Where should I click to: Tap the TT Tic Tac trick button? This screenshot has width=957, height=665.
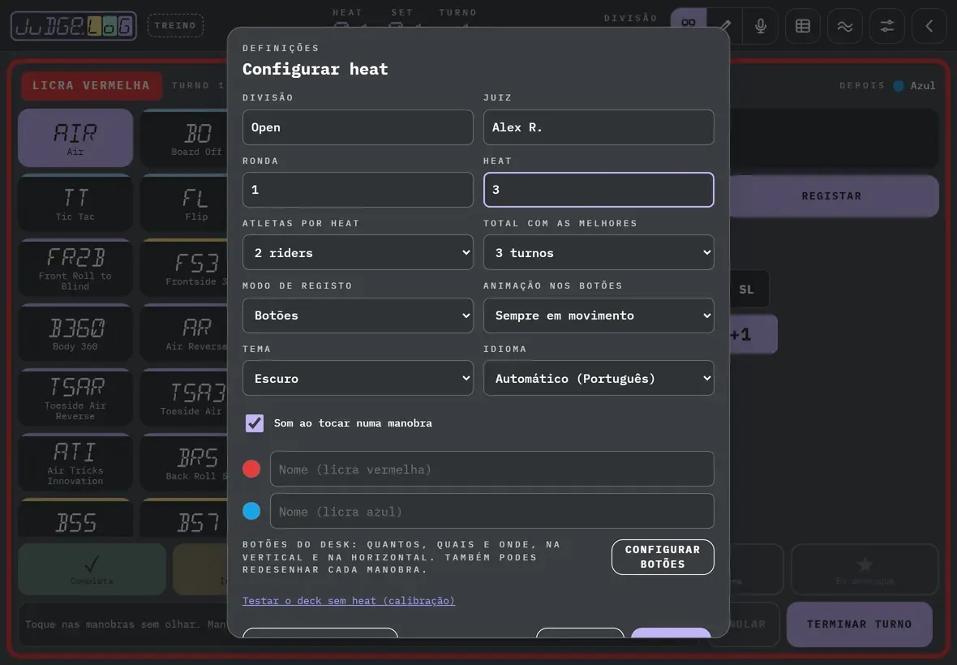(75, 204)
